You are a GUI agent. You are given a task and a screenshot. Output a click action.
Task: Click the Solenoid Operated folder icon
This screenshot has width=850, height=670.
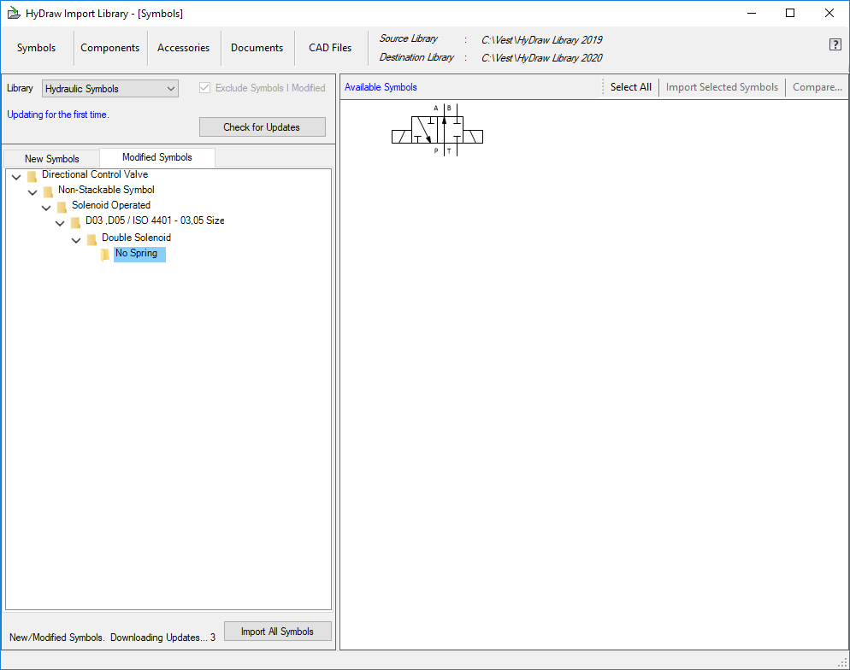(x=62, y=207)
